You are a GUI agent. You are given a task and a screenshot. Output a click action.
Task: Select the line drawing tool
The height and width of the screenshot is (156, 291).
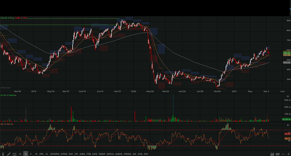pyautogui.click(x=9, y=154)
